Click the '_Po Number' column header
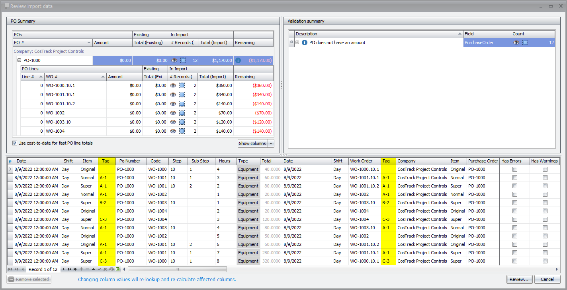567x290 pixels. (x=131, y=161)
